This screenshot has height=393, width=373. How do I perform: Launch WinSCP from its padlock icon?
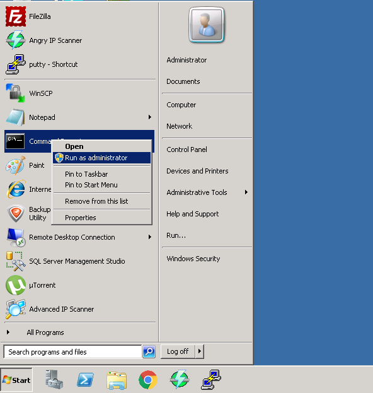pos(16,93)
